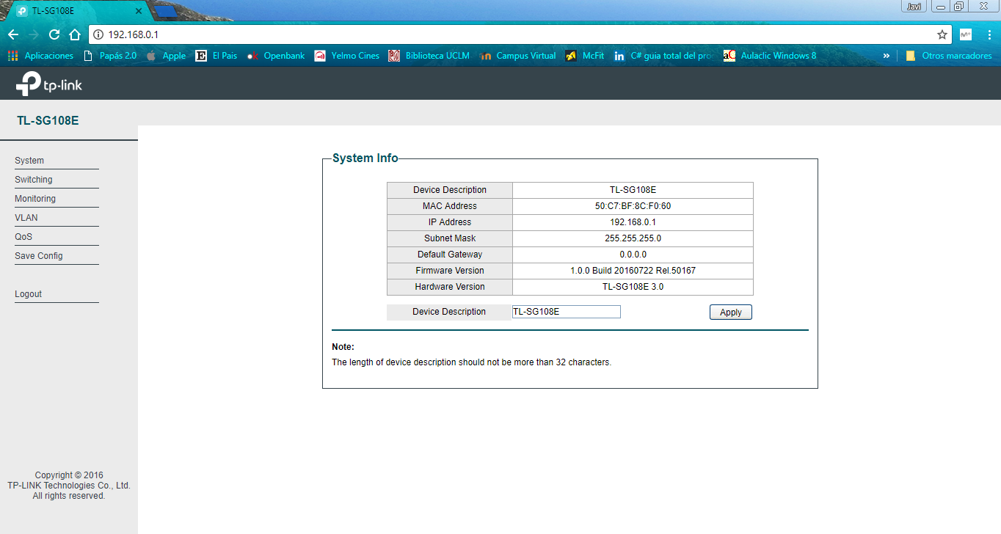This screenshot has height=534, width=1001.
Task: Open Aplicaciones apps grid bookmark
Action: coord(40,56)
